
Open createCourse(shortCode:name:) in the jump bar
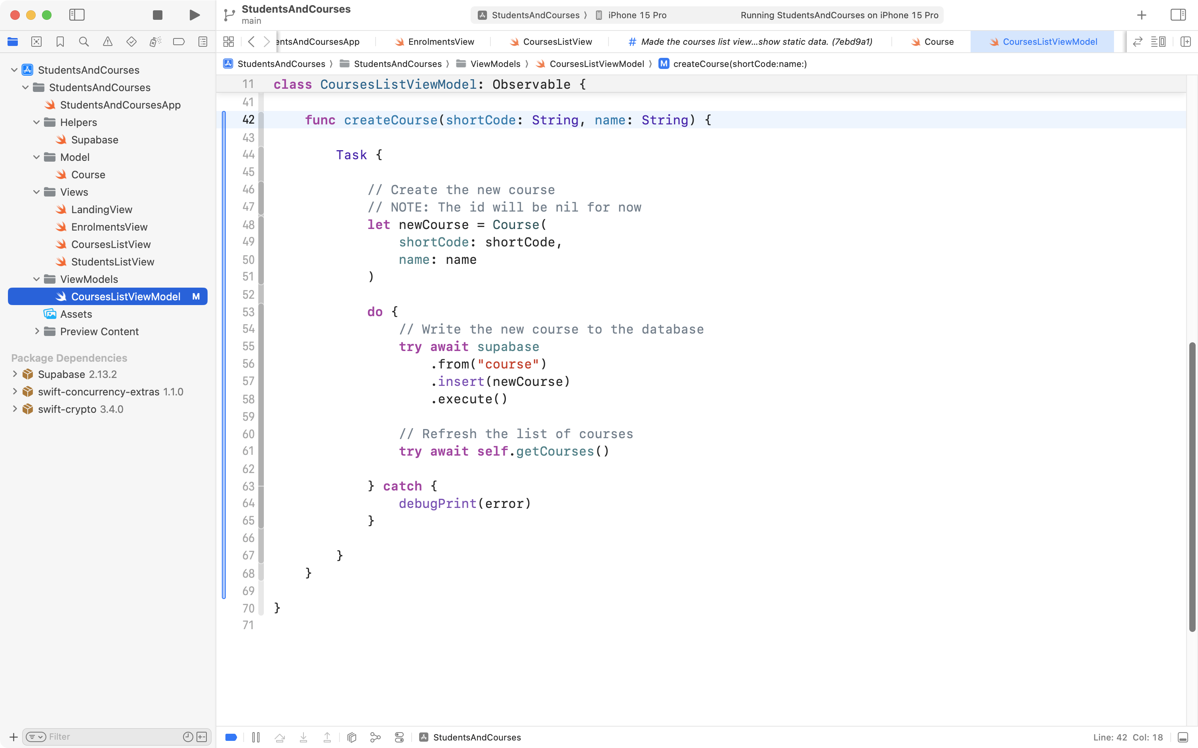click(740, 64)
